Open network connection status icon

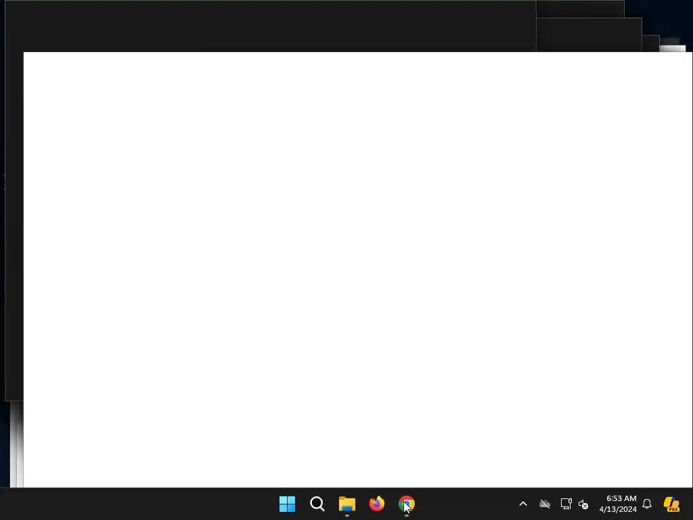[566, 504]
